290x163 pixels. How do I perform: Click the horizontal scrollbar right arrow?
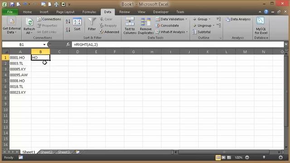tap(279, 152)
